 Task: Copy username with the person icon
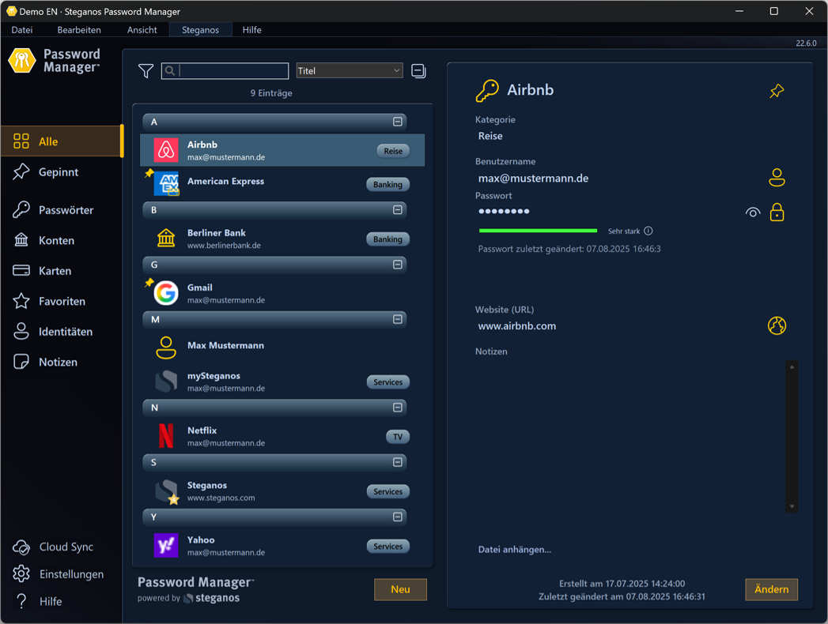[x=777, y=178]
